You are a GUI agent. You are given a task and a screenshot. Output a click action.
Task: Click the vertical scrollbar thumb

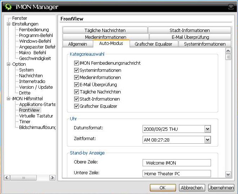tap(228, 57)
